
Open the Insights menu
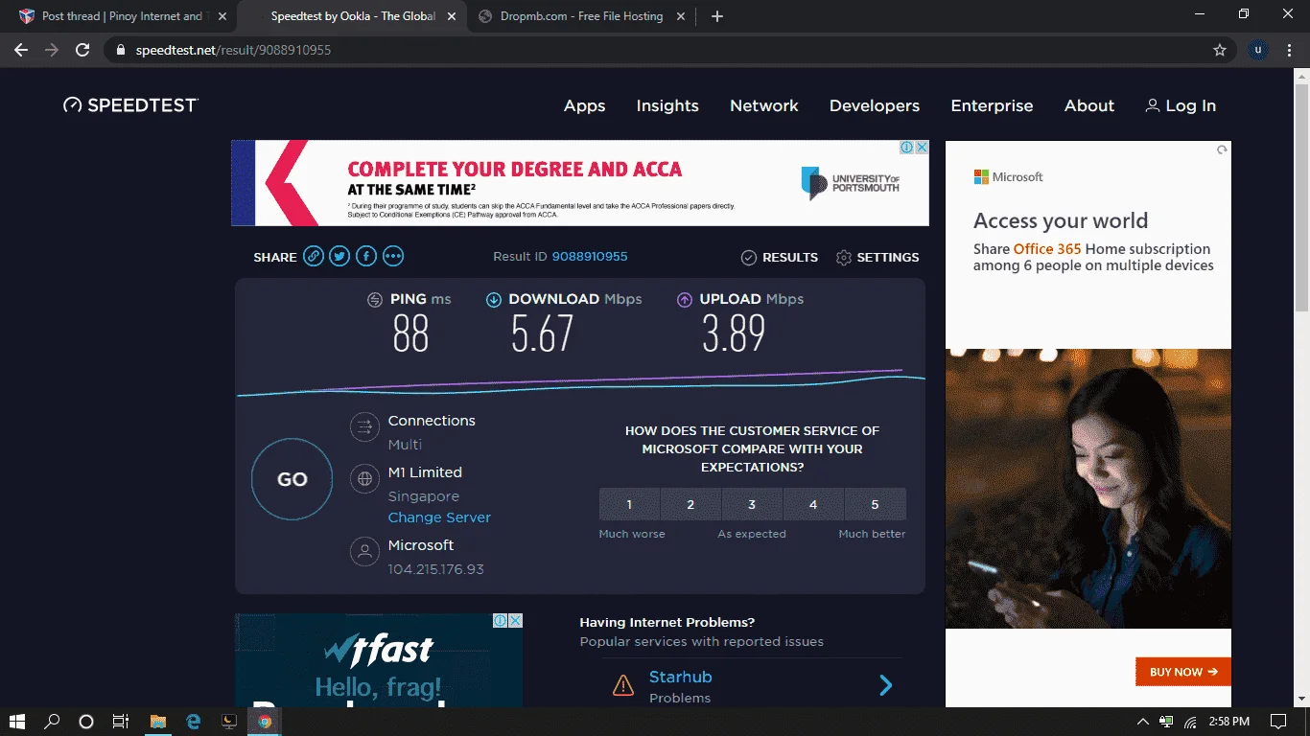click(x=667, y=105)
